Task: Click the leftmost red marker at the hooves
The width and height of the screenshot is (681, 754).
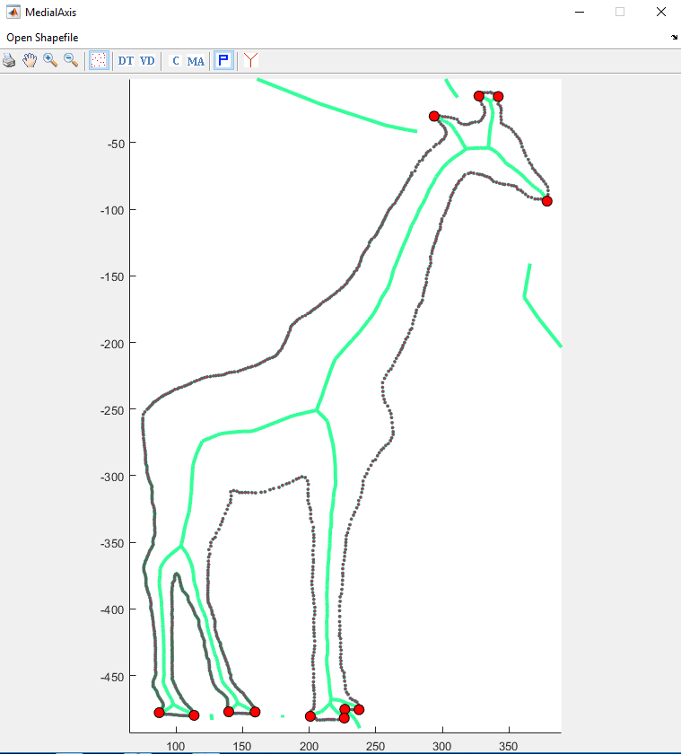Action: 159,713
